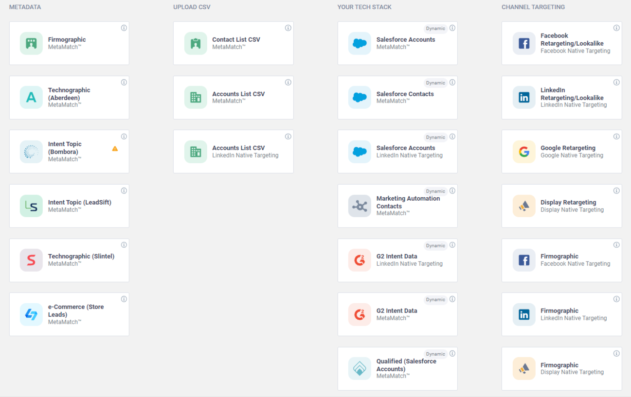
Task: Show info for Accounts List CSV LinkedIn Native
Action: (x=288, y=137)
